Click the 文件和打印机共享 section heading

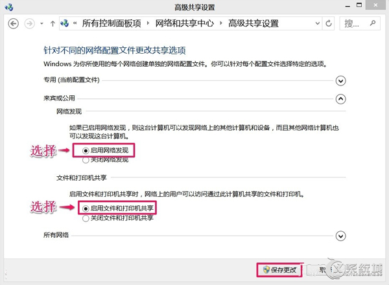pyautogui.click(x=82, y=177)
